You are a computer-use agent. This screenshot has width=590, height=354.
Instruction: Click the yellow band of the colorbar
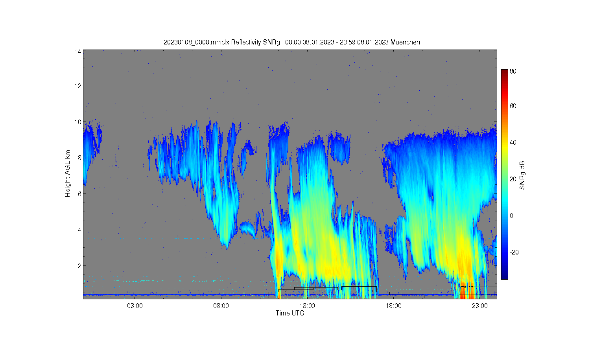(x=504, y=147)
